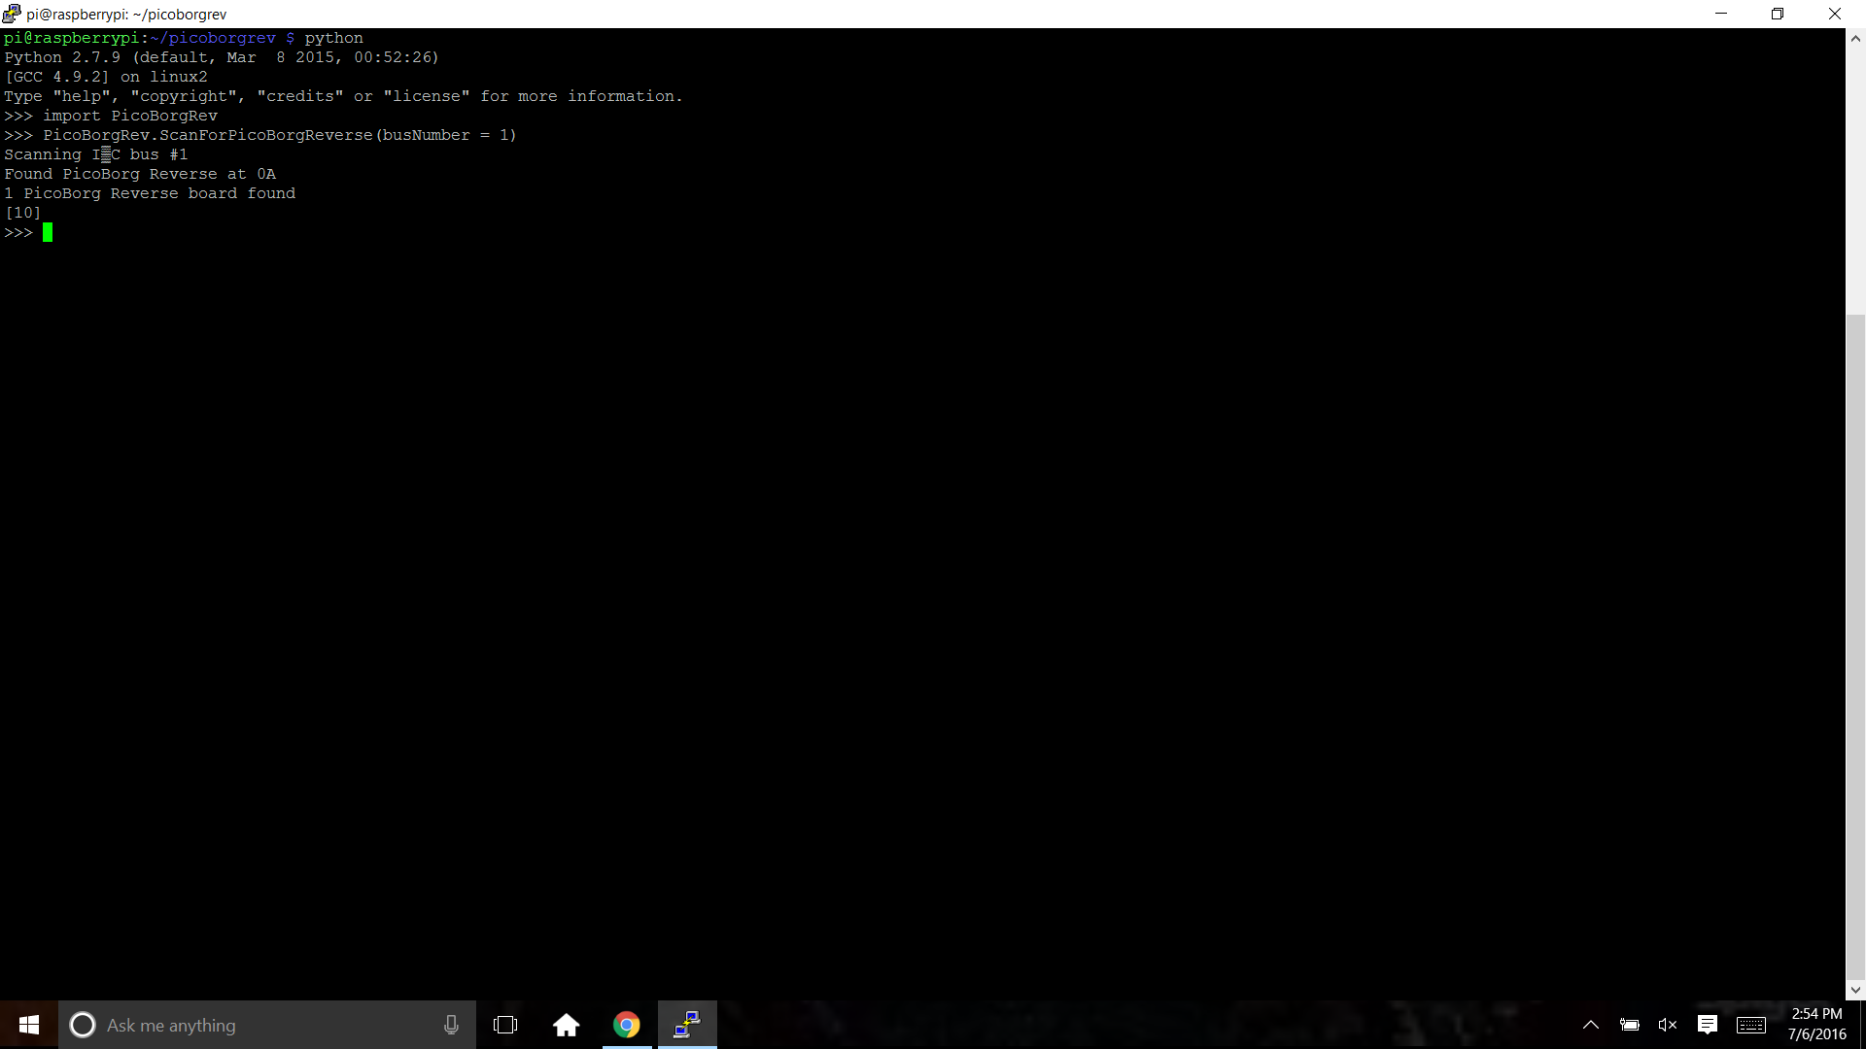
Task: Click the scrollbar down arrow
Action: point(1855,990)
